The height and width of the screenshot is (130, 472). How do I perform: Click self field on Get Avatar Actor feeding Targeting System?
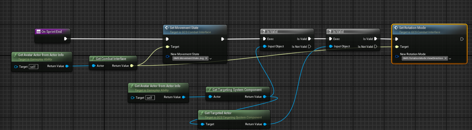[150, 97]
